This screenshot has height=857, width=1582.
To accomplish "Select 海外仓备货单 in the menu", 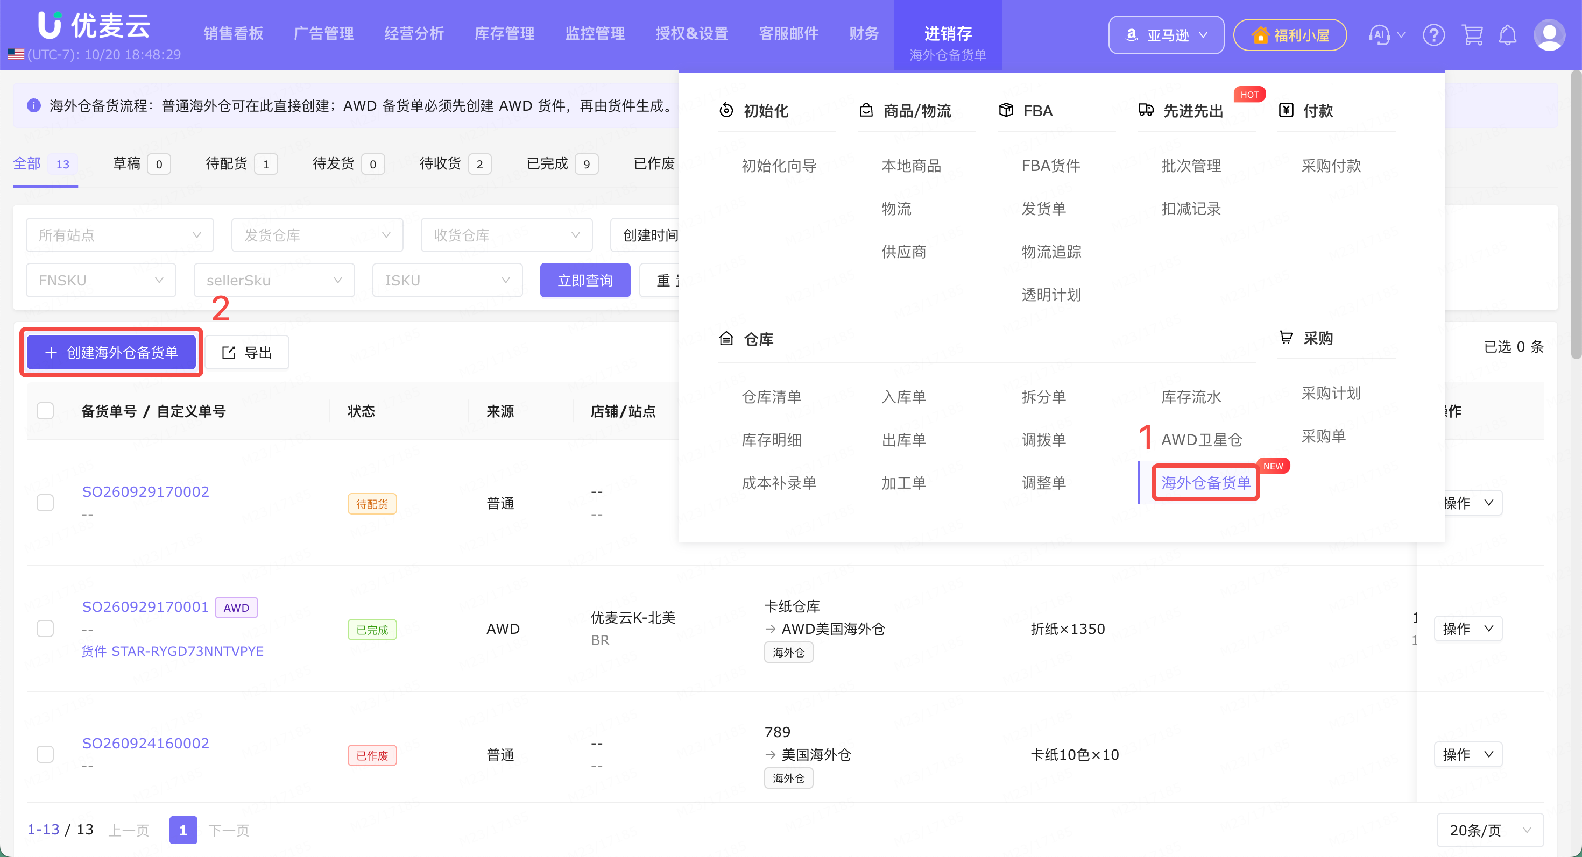I will [1205, 483].
